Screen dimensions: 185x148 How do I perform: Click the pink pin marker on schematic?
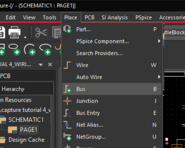[x=167, y=139]
